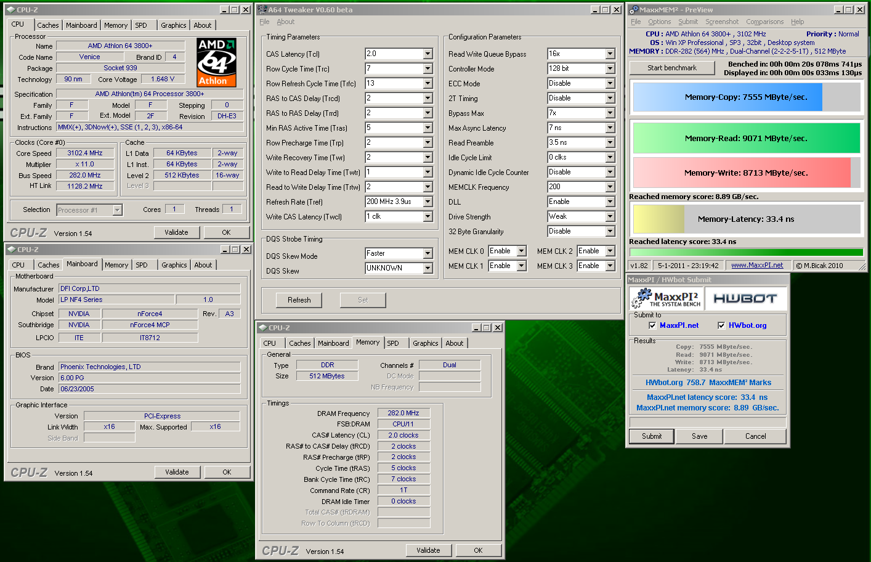Expand the 2T Timing dropdown
871x562 pixels.
click(x=610, y=98)
